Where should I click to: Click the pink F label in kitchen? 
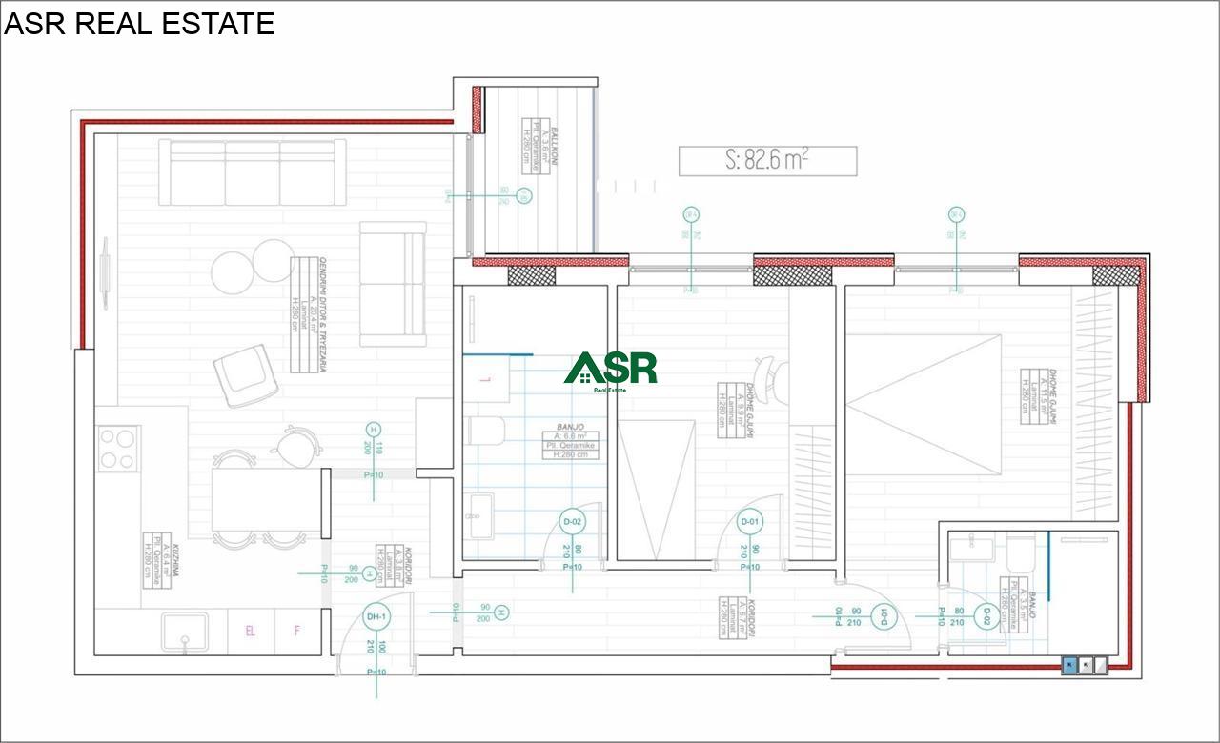pos(296,631)
